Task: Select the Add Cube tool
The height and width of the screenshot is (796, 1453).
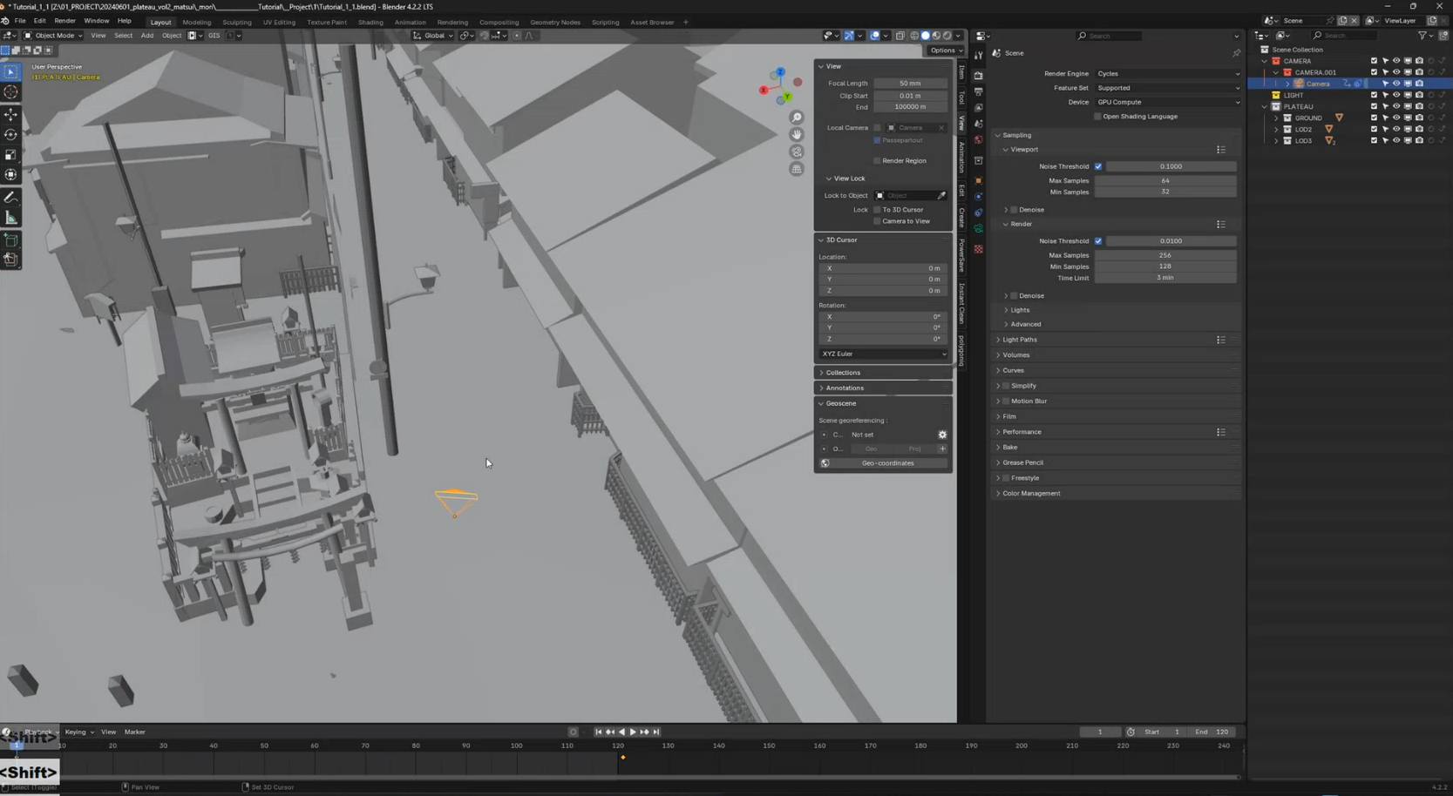Action: (10, 239)
